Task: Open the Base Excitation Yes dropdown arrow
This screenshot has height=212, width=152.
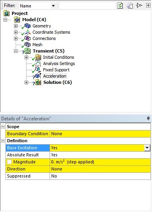Action: click(x=147, y=148)
